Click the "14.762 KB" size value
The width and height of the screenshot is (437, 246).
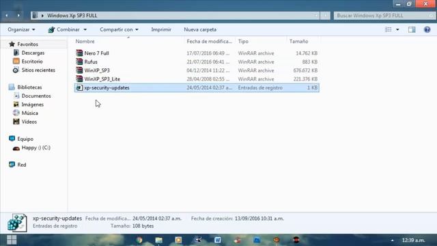[307, 53]
